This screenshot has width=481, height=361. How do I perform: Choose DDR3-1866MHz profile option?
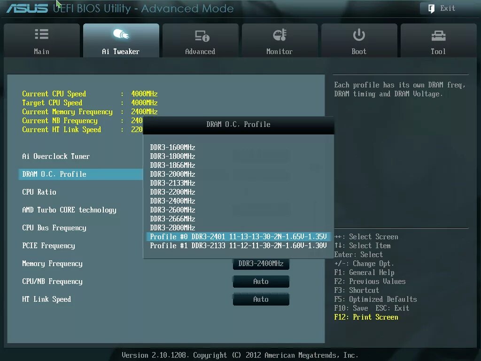click(172, 165)
